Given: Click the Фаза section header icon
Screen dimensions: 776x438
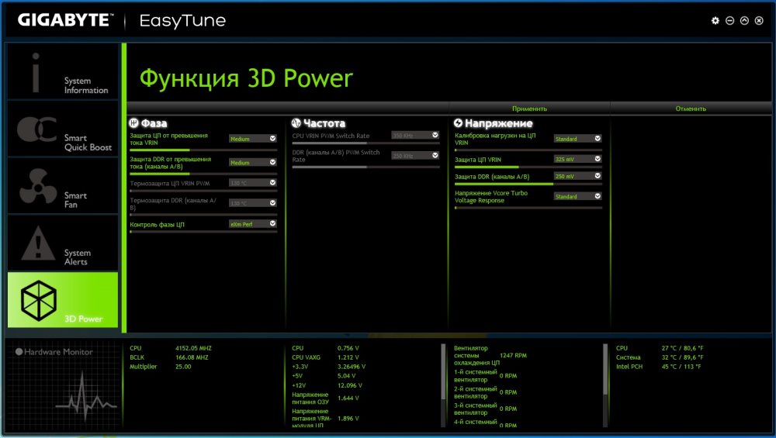Looking at the screenshot, I should coord(133,123).
